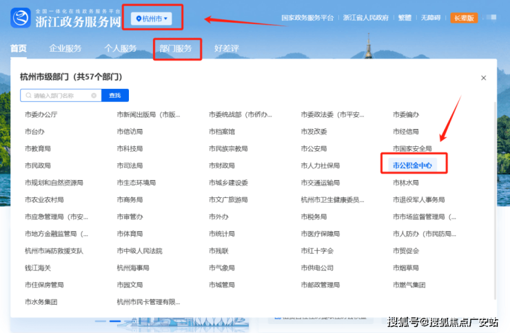Viewport: 510px width, 333px height.
Task: Visit 浙江省人民政府 link
Action: pos(365,18)
